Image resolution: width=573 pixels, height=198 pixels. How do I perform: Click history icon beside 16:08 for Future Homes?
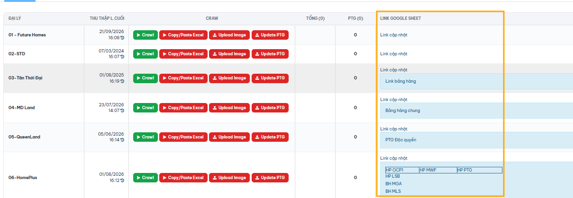point(122,38)
